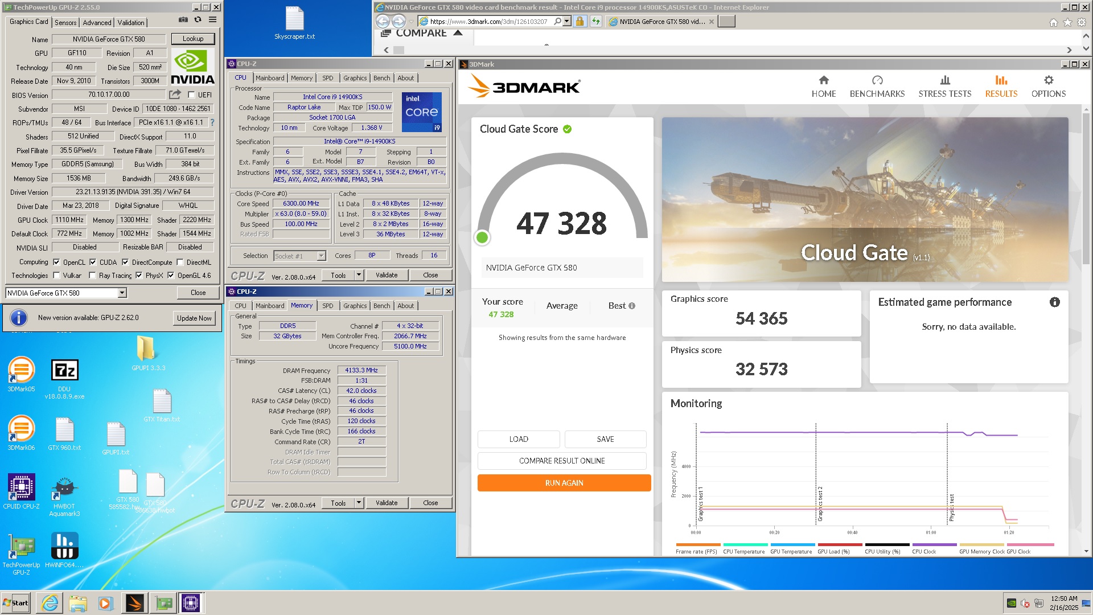Click the BIOS export share icon in GPU-Z
Screen dimensions: 1093x615
tap(175, 95)
